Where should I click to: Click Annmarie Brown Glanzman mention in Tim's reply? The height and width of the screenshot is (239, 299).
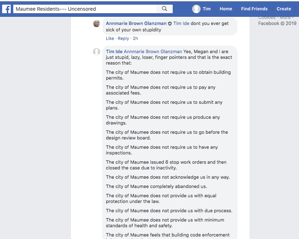[153, 52]
